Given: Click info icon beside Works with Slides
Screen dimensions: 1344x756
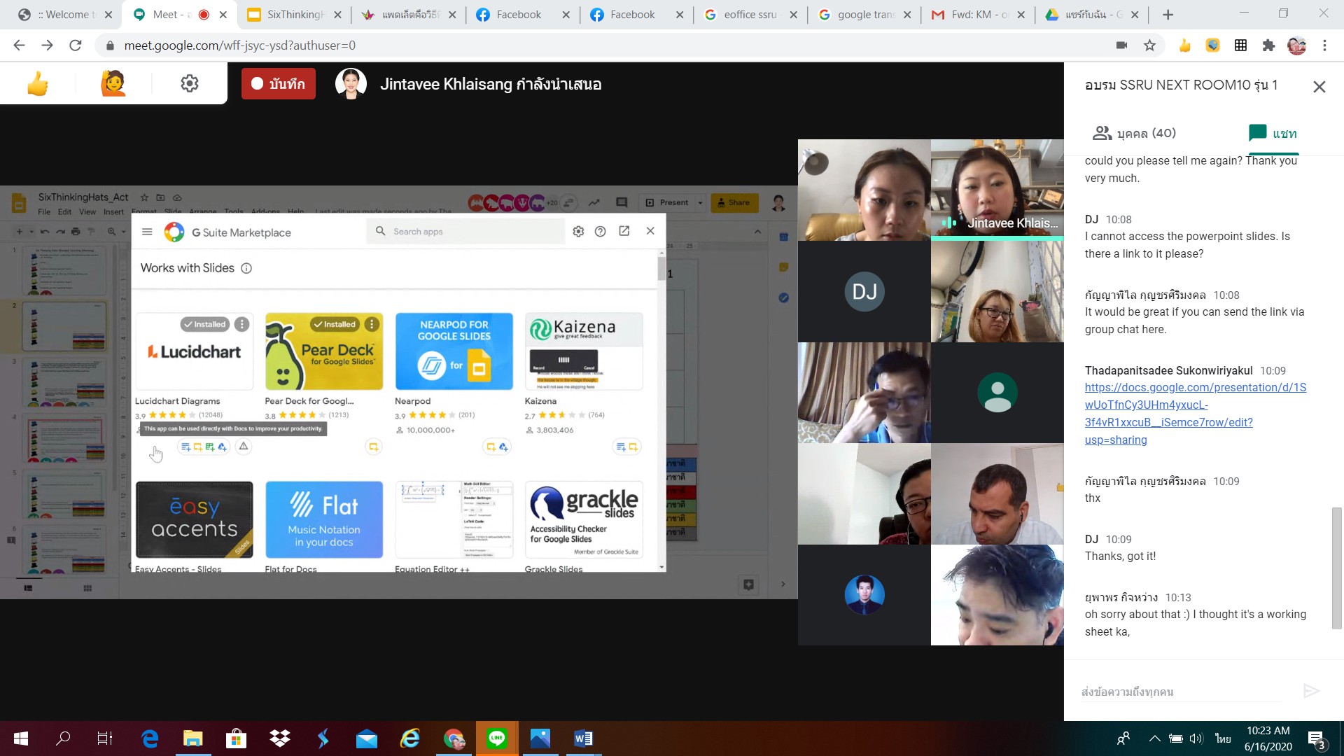Looking at the screenshot, I should [x=246, y=268].
